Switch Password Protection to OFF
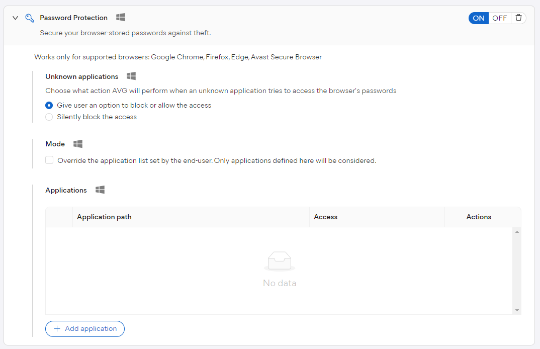Image resolution: width=540 pixels, height=349 pixels. pos(499,18)
